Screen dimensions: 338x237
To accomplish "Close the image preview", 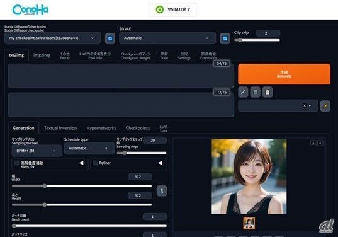I will (x=320, y=143).
